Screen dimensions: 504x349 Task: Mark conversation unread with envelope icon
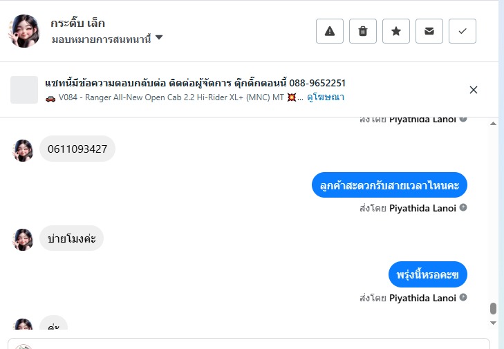point(429,31)
